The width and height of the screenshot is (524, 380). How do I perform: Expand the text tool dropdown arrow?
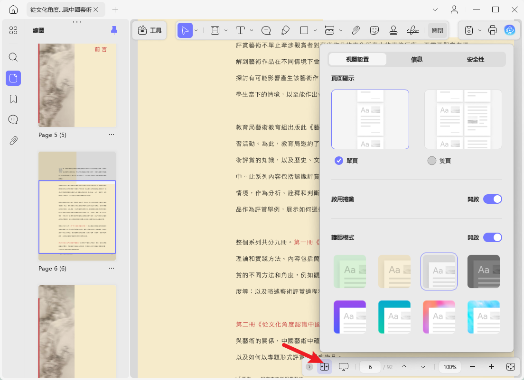pos(252,30)
